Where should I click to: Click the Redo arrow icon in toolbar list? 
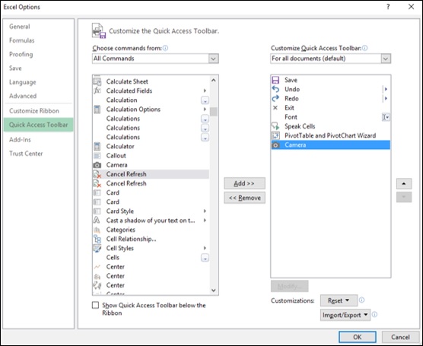click(x=275, y=98)
